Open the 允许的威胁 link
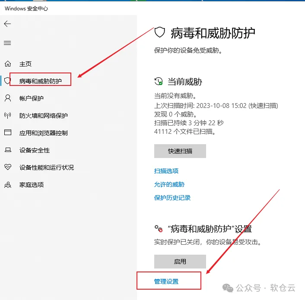The width and height of the screenshot is (305, 300). pyautogui.click(x=169, y=184)
